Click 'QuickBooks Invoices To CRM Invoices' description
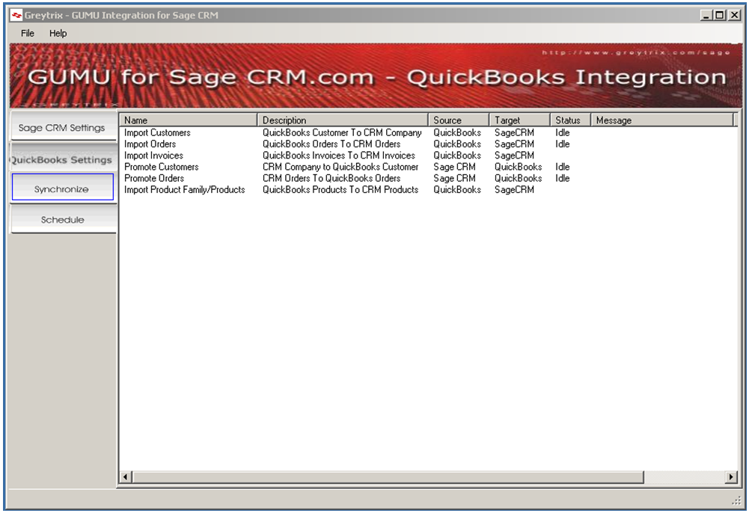 pyautogui.click(x=339, y=156)
